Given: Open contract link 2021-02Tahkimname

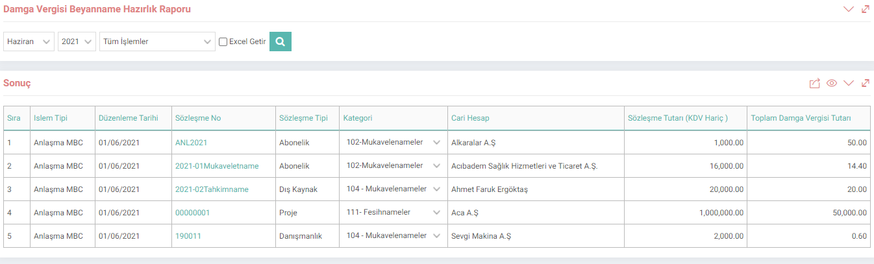Looking at the screenshot, I should (212, 189).
